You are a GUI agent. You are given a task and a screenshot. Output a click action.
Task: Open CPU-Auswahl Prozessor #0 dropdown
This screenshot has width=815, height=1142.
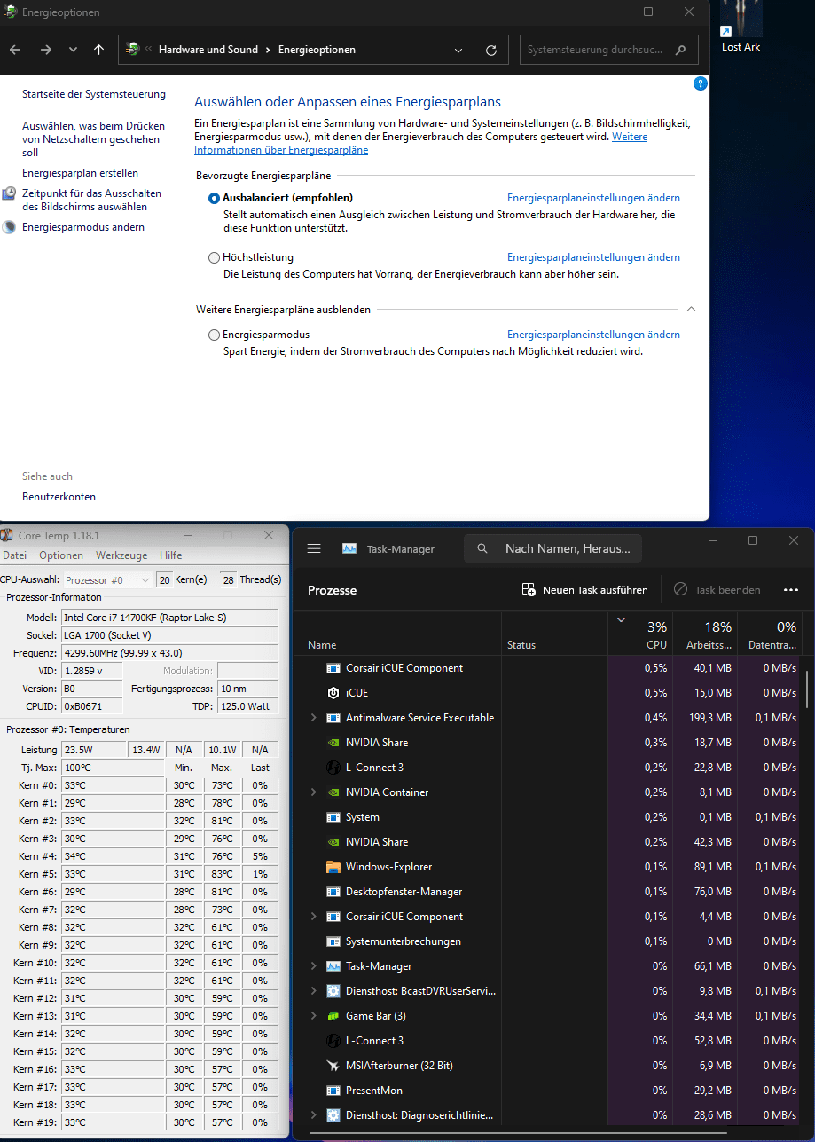point(107,579)
